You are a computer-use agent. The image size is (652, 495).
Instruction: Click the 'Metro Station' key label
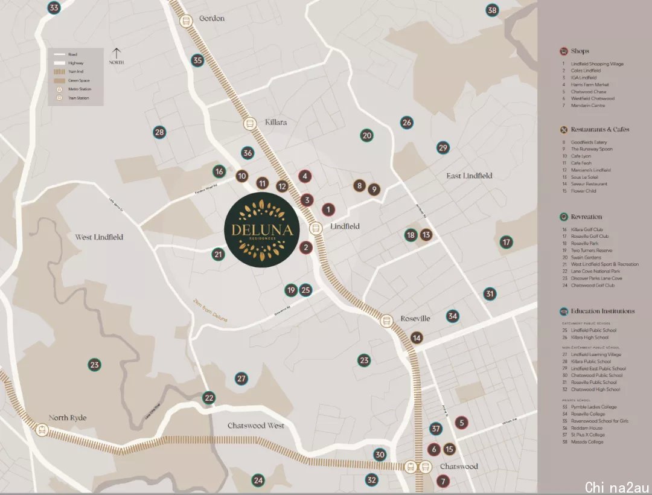tap(80, 89)
